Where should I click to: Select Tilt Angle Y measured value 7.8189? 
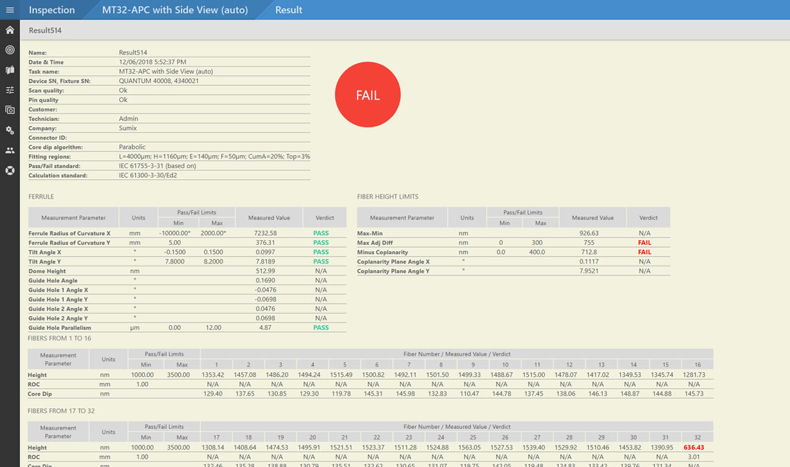[265, 262]
